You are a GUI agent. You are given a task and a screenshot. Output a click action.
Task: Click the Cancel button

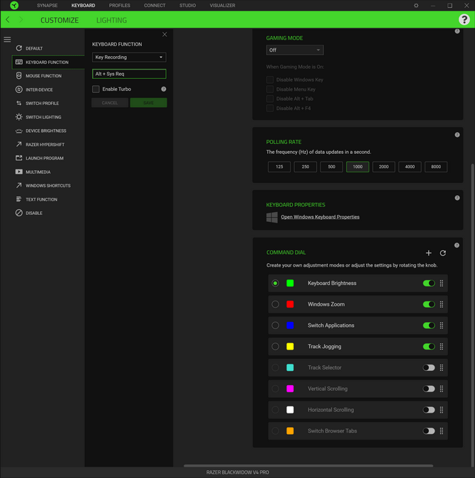coord(110,103)
